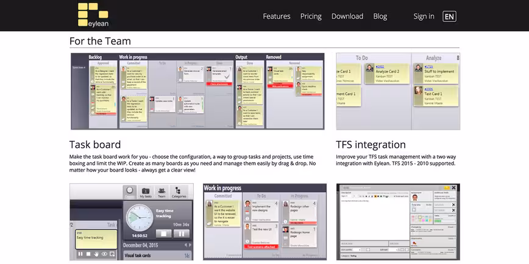The height and width of the screenshot is (264, 529).
Task: Close the task details dialog with the X
Action: tap(454, 187)
